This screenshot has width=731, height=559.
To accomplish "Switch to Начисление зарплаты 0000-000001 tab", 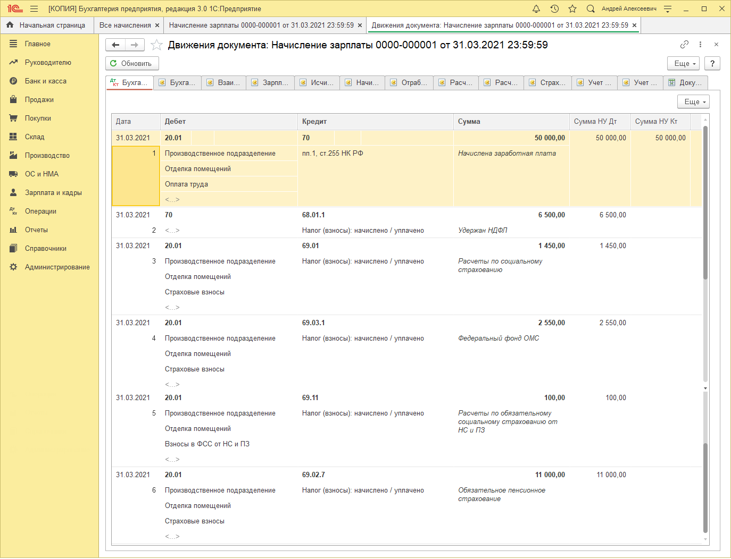I will pyautogui.click(x=261, y=25).
